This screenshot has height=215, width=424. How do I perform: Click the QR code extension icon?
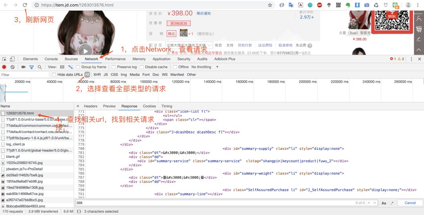(x=338, y=5)
